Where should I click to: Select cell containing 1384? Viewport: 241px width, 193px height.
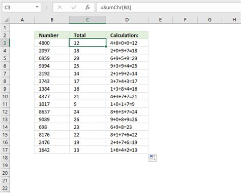(x=52, y=89)
